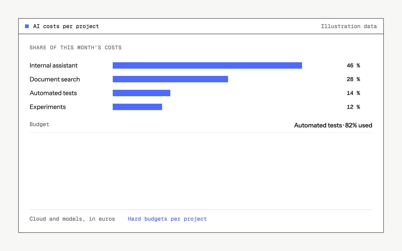Click the Experiments cost bar
402x251 pixels.
click(137, 107)
